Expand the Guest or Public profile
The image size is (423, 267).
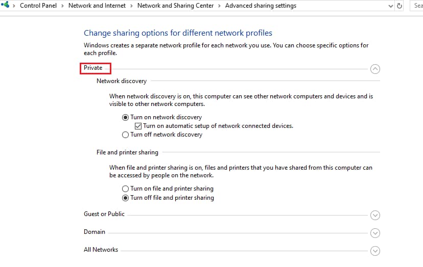(375, 215)
